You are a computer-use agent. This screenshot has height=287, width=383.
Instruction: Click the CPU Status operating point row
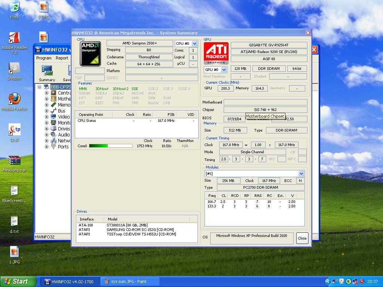pos(136,121)
